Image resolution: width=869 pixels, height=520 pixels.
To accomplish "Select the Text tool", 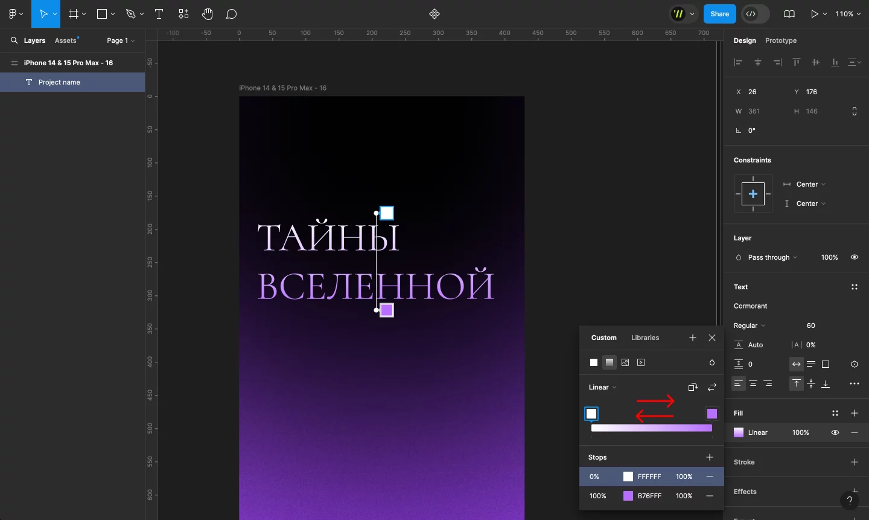I will click(159, 14).
